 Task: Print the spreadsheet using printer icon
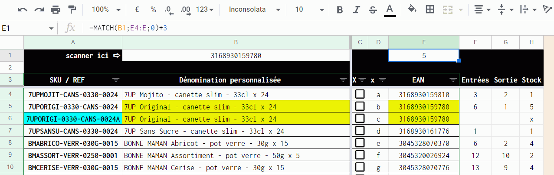(56, 10)
